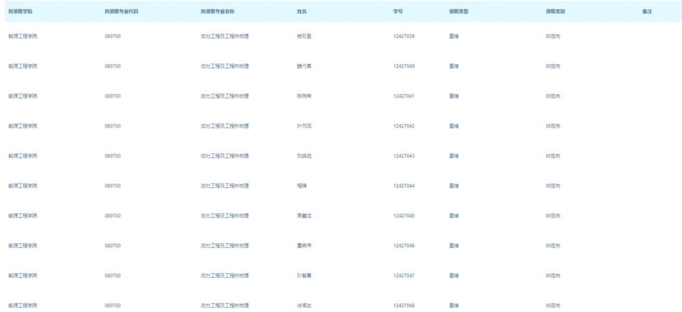Click student number 12427043
682x312 pixels.
(x=404, y=156)
